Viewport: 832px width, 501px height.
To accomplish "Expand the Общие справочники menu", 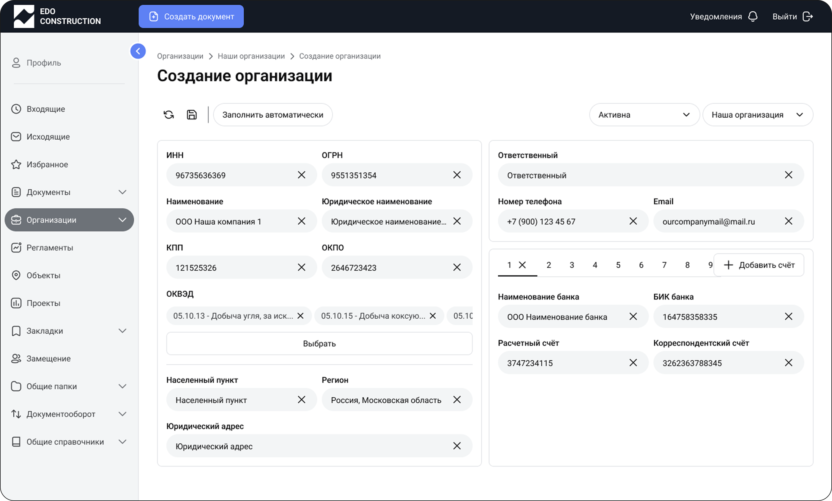I will 122,442.
